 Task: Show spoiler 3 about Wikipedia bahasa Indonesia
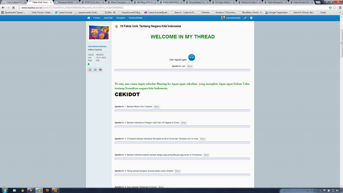pyautogui.click(x=203, y=139)
